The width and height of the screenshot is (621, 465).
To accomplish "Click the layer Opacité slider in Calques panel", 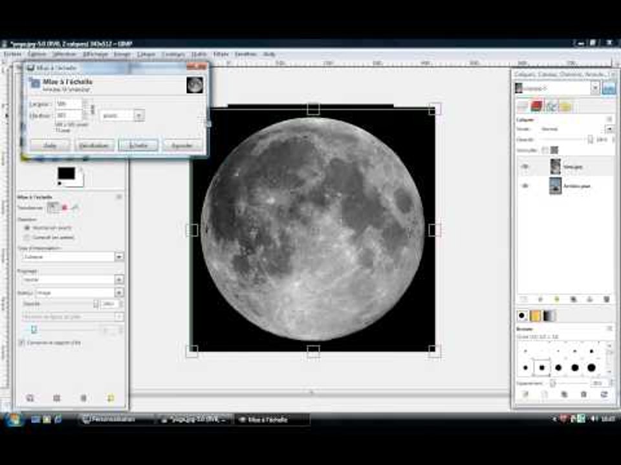I will [x=566, y=139].
